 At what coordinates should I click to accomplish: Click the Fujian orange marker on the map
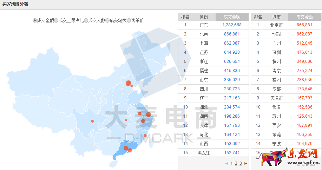point(145,136)
